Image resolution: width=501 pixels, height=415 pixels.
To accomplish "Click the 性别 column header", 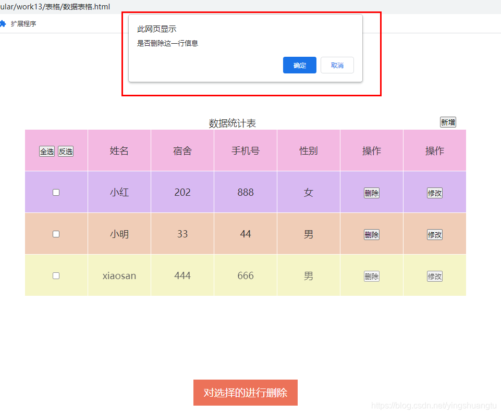I will (308, 150).
